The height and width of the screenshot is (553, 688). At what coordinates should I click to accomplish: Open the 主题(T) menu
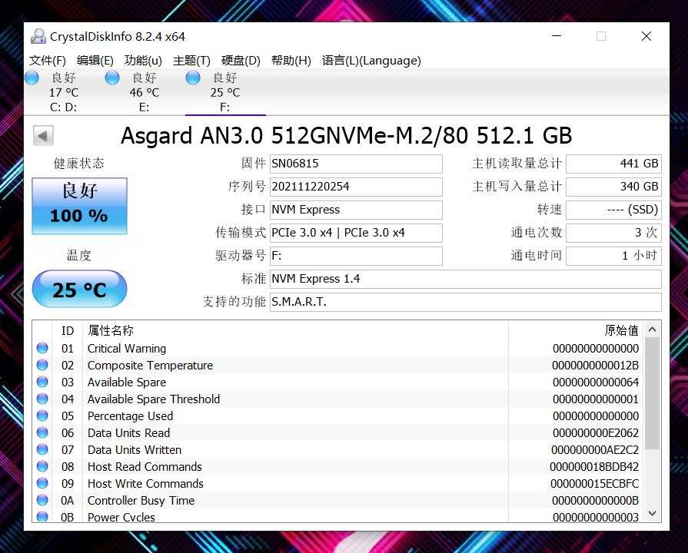coord(191,61)
